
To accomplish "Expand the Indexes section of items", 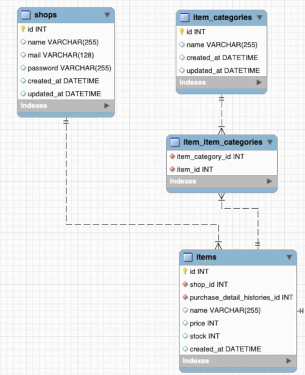I will coord(289,361).
